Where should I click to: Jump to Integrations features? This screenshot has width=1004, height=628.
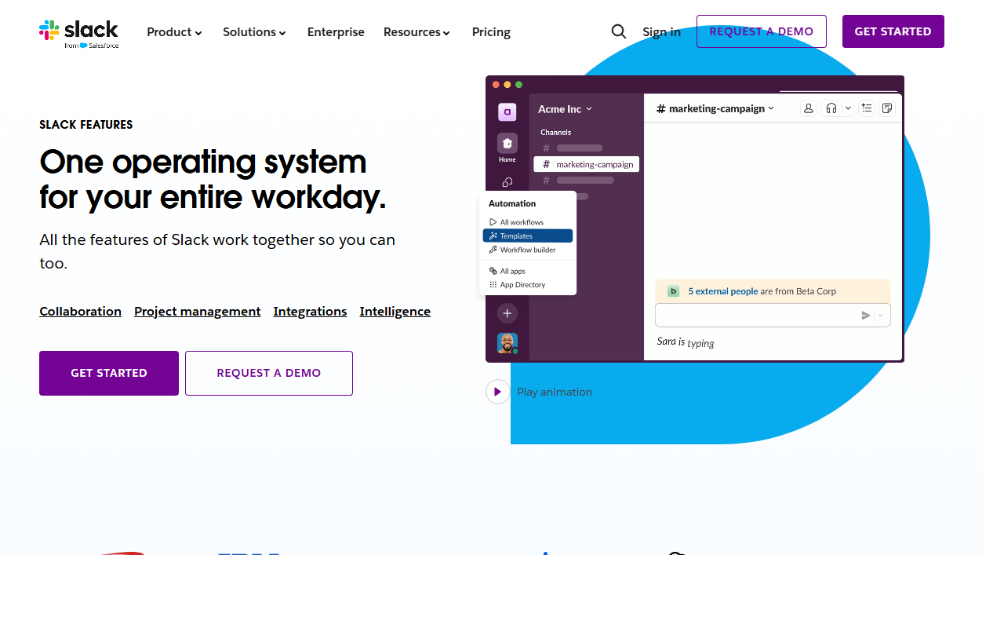[310, 312]
